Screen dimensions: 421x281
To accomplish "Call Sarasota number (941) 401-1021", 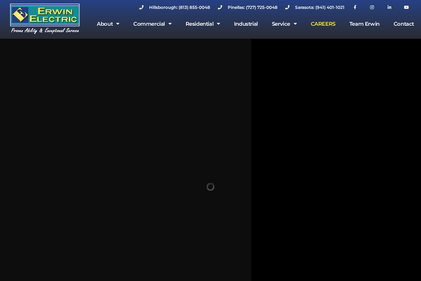I will coord(320,7).
